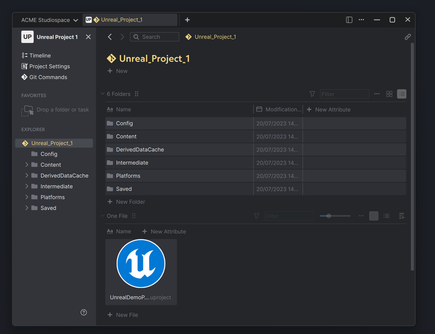435x334 pixels.
Task: Click the back navigation arrow
Action: [110, 37]
